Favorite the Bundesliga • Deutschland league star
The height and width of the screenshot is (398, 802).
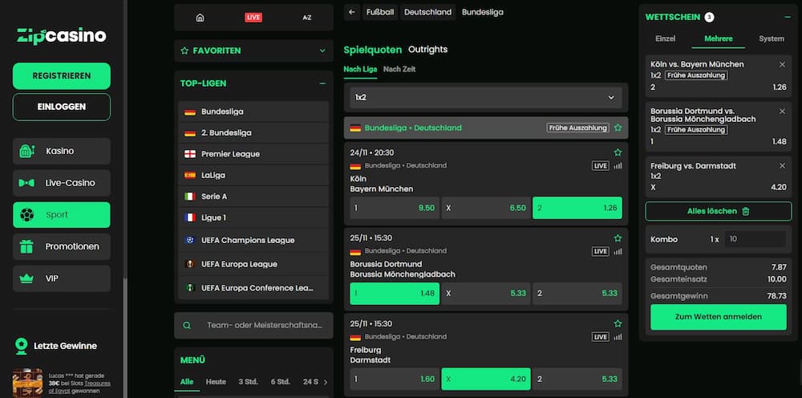coord(618,128)
